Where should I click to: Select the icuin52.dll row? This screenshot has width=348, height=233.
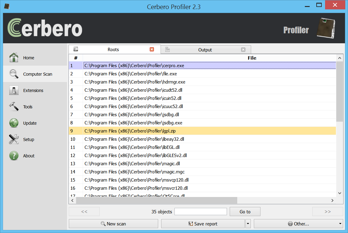(203, 98)
